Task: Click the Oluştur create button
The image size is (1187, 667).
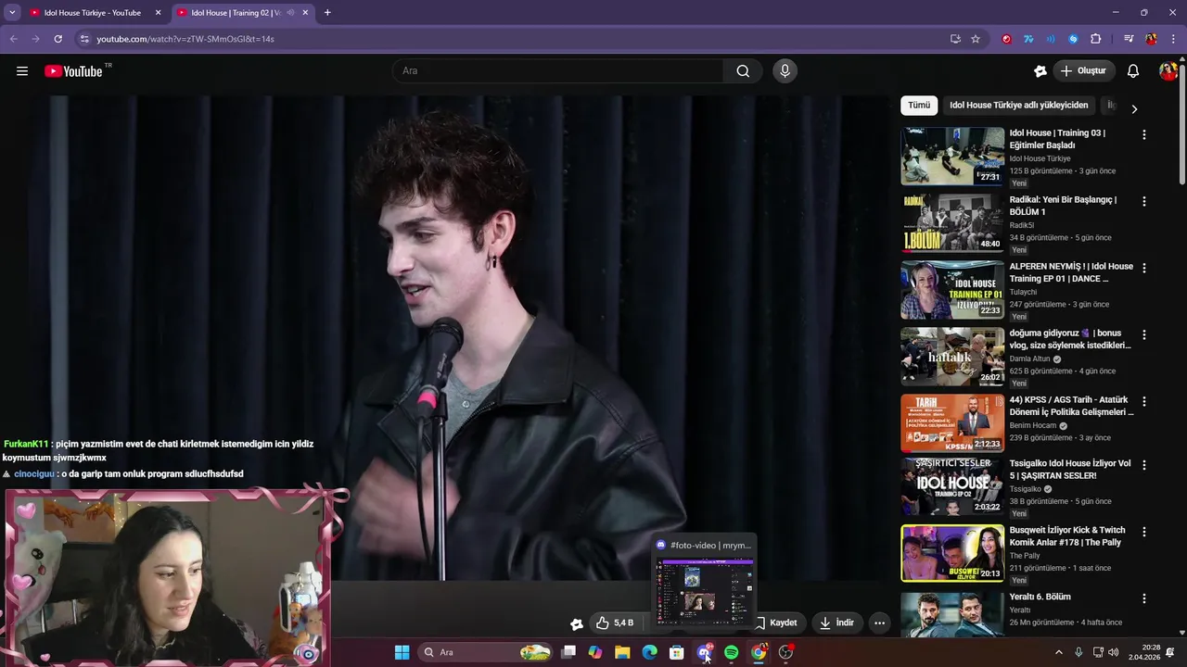Action: click(1083, 71)
